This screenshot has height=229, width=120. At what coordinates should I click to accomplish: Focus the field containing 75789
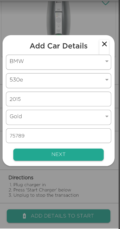(x=58, y=136)
